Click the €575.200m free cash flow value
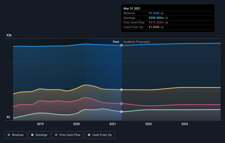The width and height of the screenshot is (225, 143). click(156, 22)
